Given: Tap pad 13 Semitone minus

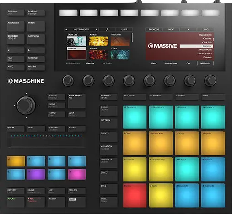Looking at the screenshot, I should pyautogui.click(x=135, y=117).
